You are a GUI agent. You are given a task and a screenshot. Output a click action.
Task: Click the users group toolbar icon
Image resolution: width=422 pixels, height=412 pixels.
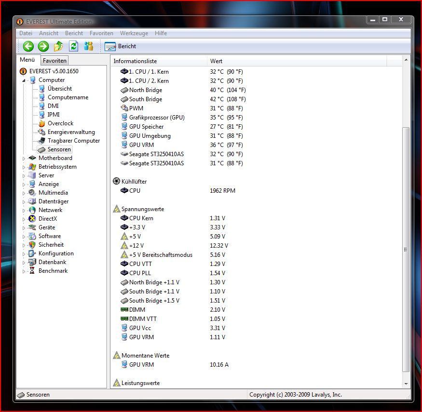coord(88,46)
